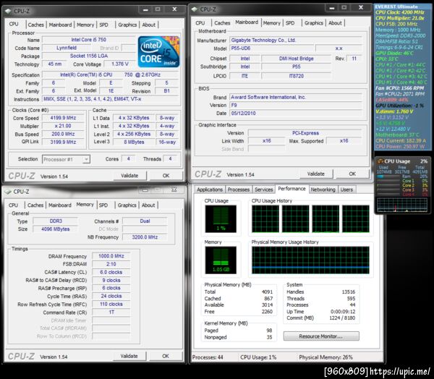Click the Intel Core i5 logo badge

click(158, 52)
